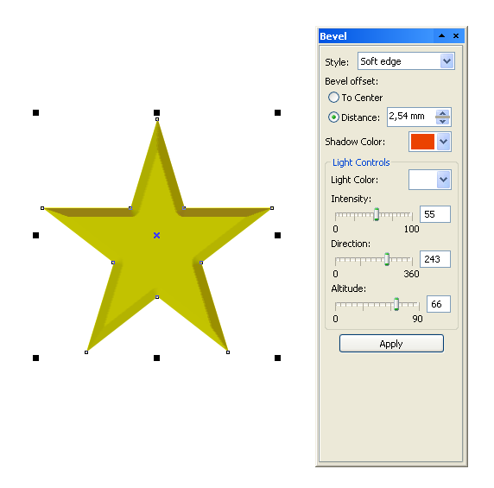Click the star's lower inner notch node

[x=157, y=297]
